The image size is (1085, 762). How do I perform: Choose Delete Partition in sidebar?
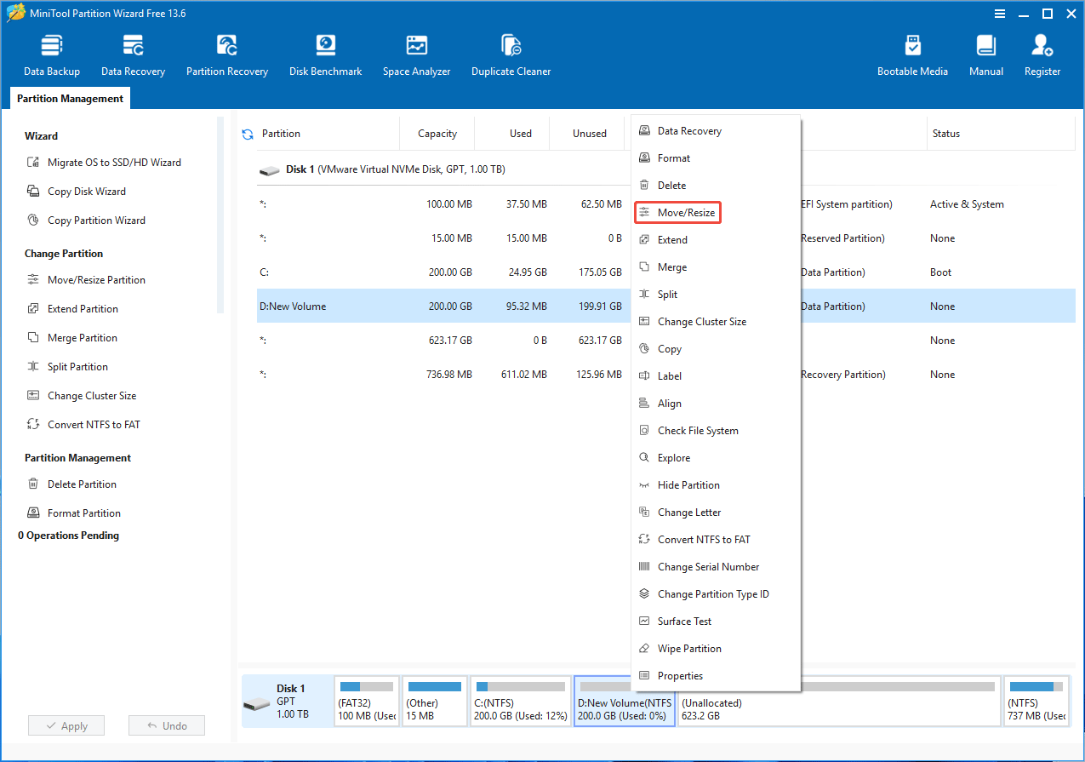coord(72,484)
